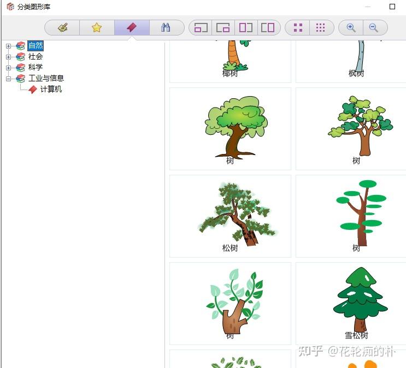Choose the first layout icon with small bottom-left box
The width and height of the screenshot is (406, 368).
pyautogui.click(x=201, y=27)
